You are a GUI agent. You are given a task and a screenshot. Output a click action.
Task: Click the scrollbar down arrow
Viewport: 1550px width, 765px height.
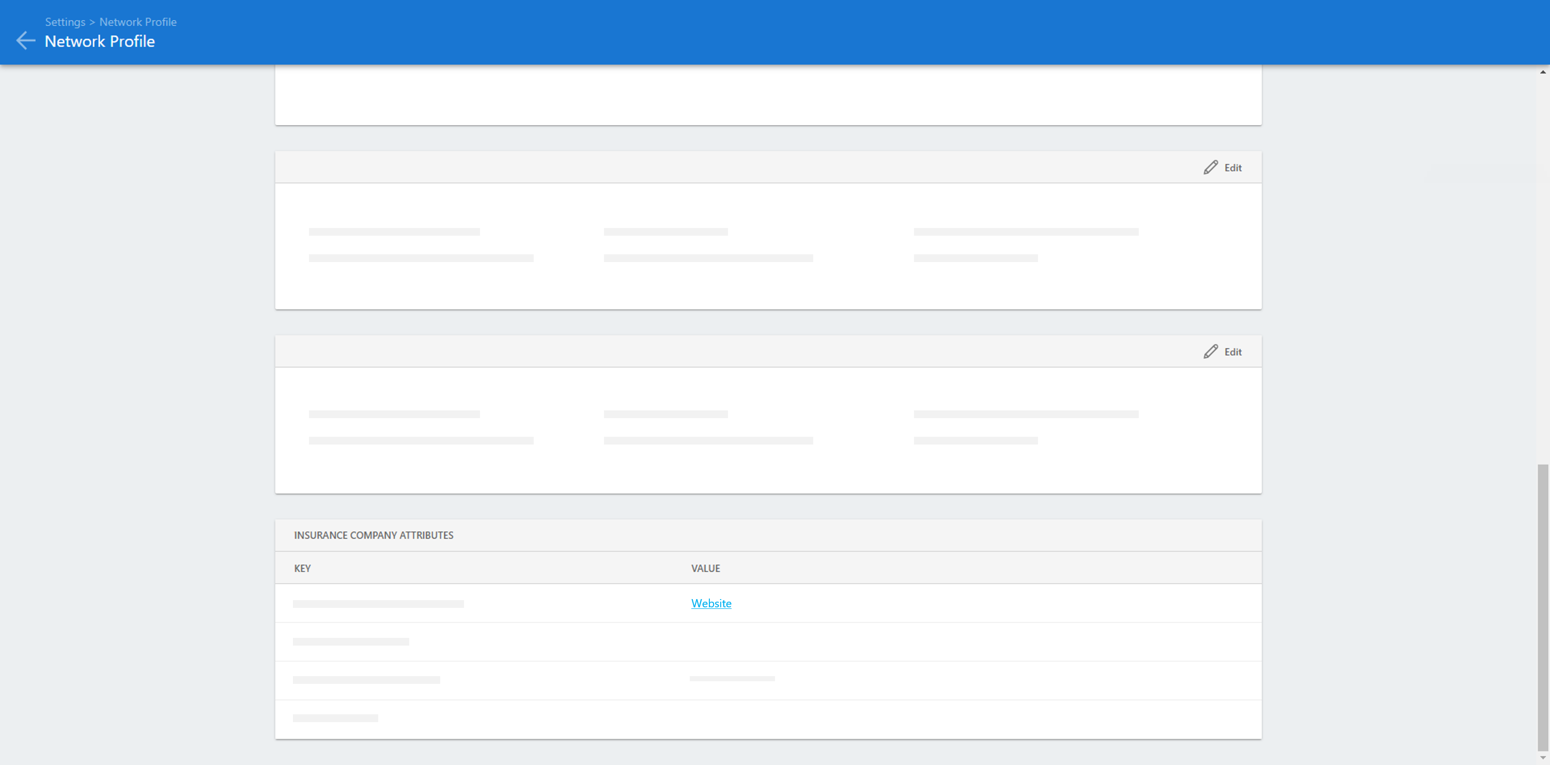pyautogui.click(x=1543, y=758)
